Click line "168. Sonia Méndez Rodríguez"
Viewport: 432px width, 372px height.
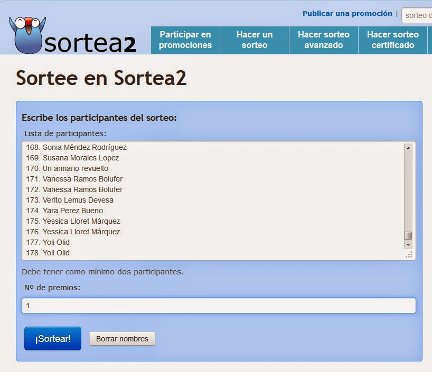coord(77,147)
